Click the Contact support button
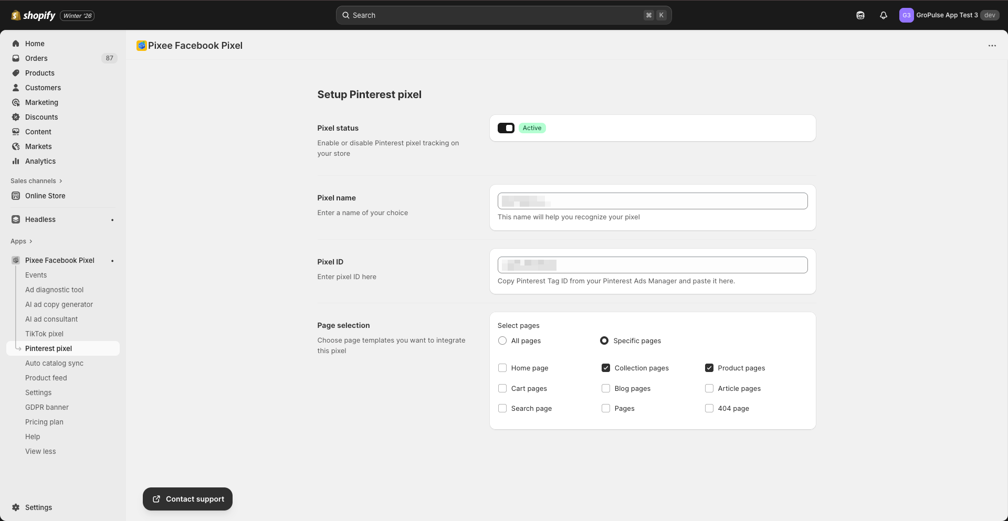Screen dimensions: 1008x521 coord(187,499)
